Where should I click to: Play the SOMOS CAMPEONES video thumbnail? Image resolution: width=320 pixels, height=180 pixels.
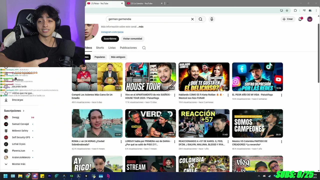(257, 123)
